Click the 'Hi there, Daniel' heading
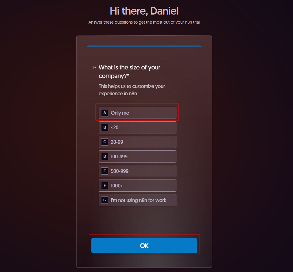Screen dimensions: 293x272 pyautogui.click(x=144, y=11)
